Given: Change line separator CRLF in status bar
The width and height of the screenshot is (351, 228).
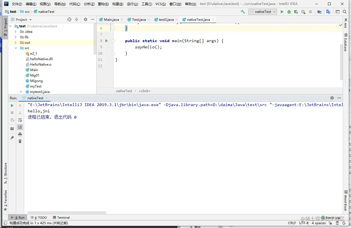Looking at the screenshot, I should click(x=292, y=223).
